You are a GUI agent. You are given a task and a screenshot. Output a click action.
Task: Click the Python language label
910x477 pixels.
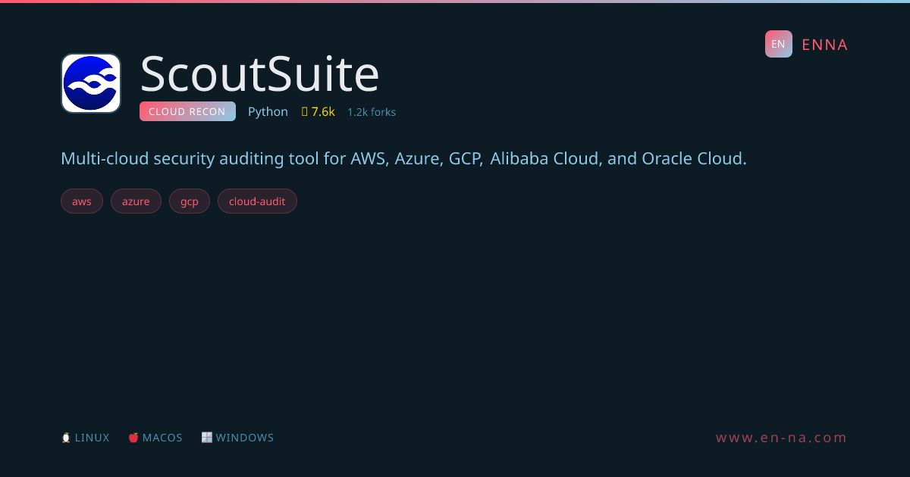pos(268,112)
